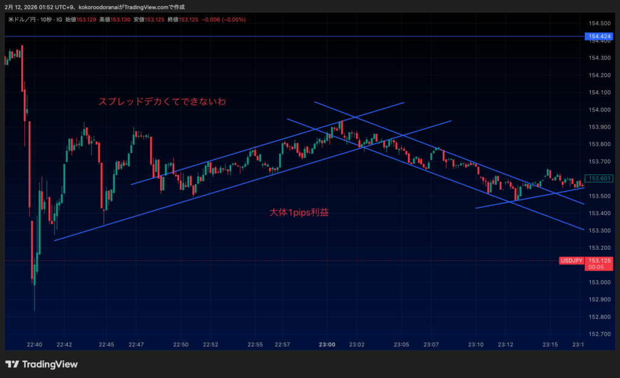Click the green 153.601 price label
Screen dimensions: 620x378
pos(598,178)
